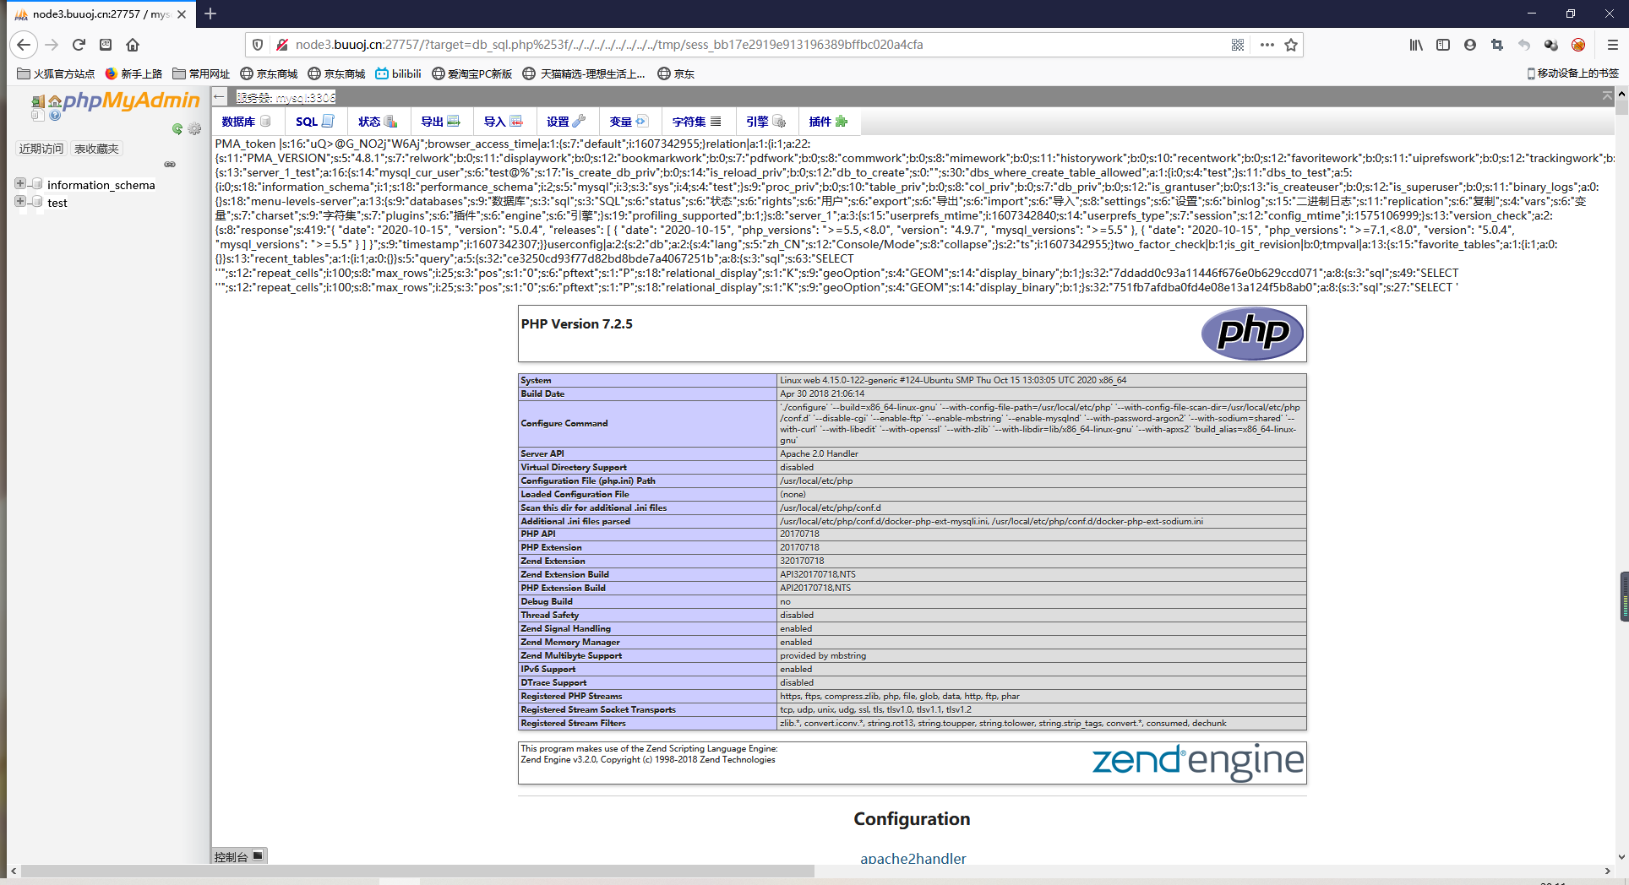Screen dimensions: 1629x885
Task: Expand the test database tree
Action: tap(20, 201)
